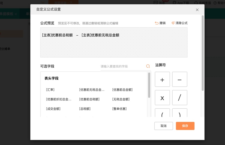This screenshot has width=225, height=145.
Task: Insert the minus operator
Action: (x=180, y=79)
